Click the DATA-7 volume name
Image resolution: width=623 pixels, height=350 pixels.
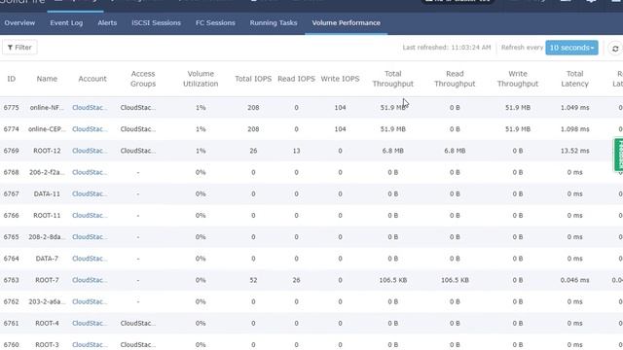47,259
